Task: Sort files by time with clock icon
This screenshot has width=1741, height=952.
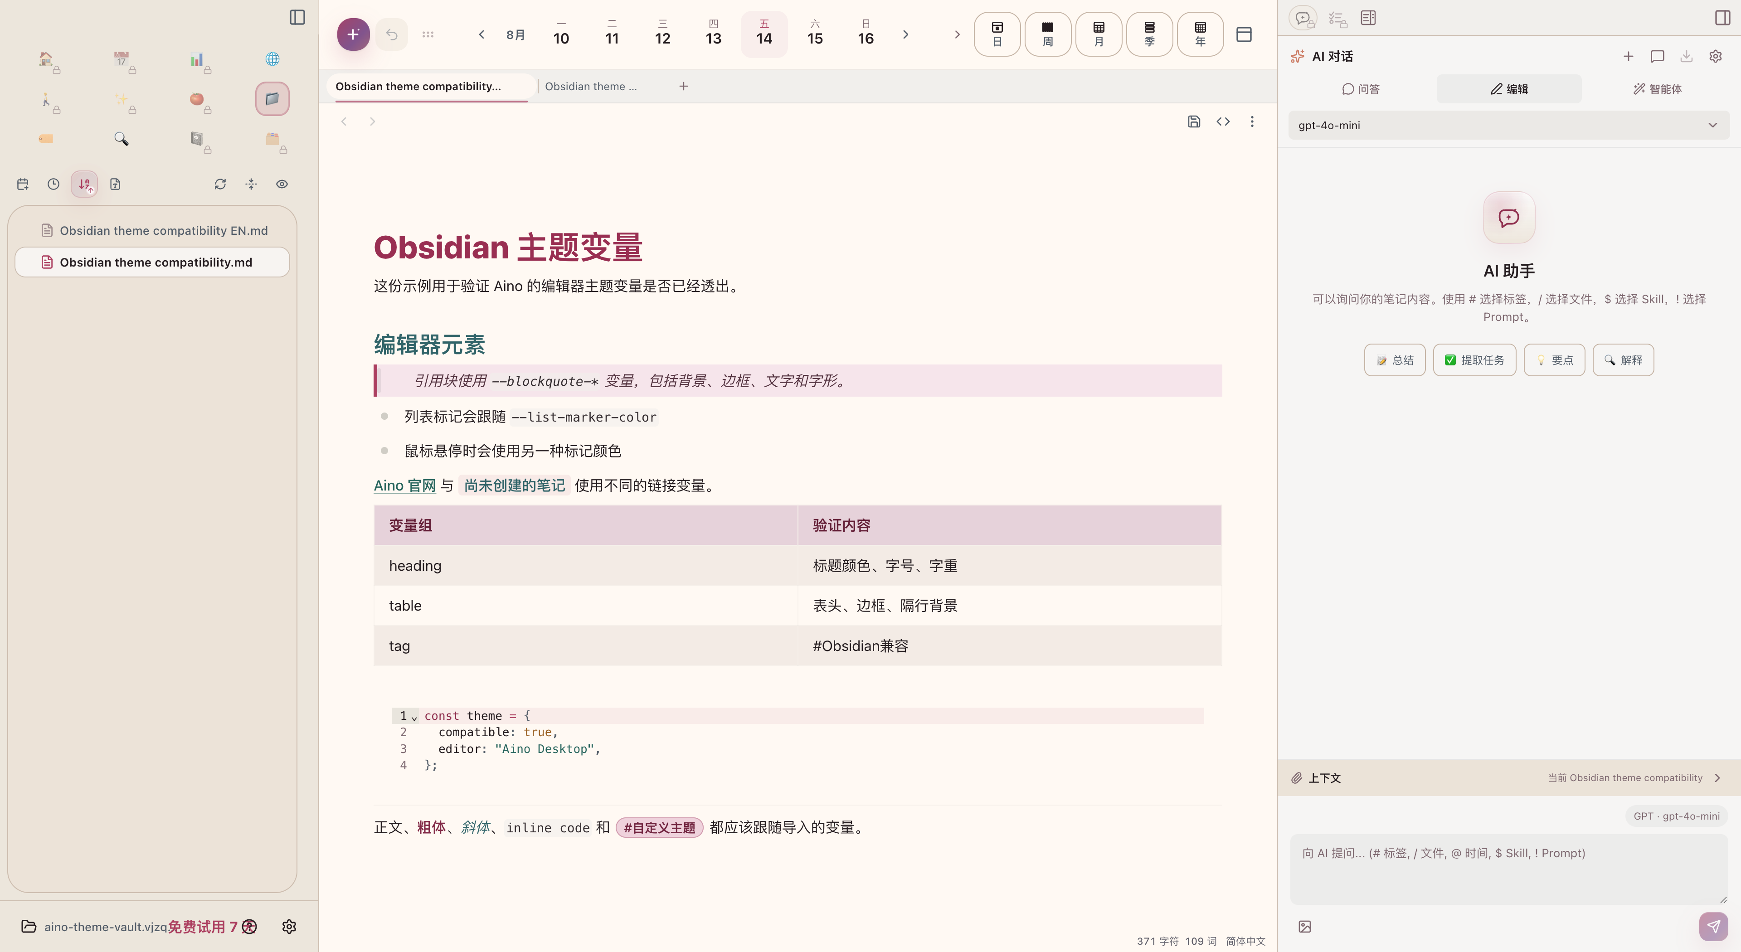Action: 53,184
